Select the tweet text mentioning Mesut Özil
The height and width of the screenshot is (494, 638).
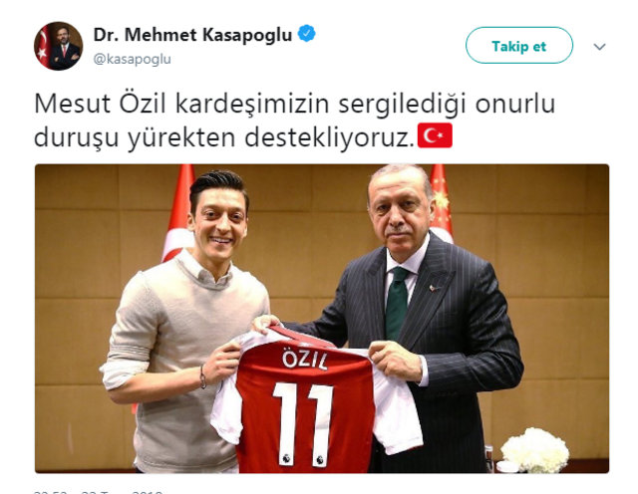[295, 121]
